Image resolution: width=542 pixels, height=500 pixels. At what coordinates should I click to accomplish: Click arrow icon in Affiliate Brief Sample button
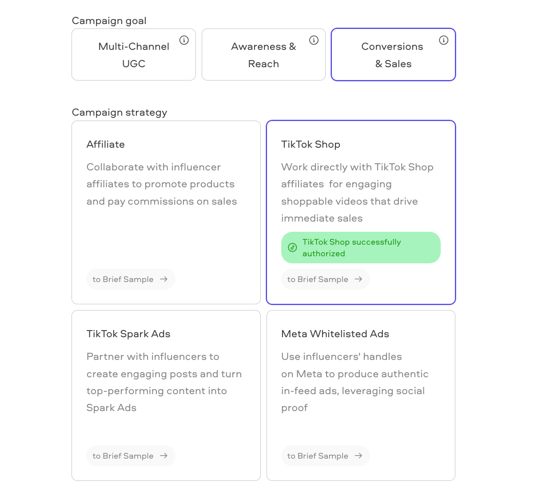tap(164, 279)
